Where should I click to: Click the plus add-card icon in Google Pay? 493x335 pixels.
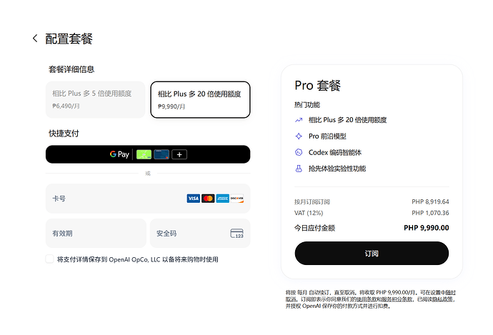179,154
